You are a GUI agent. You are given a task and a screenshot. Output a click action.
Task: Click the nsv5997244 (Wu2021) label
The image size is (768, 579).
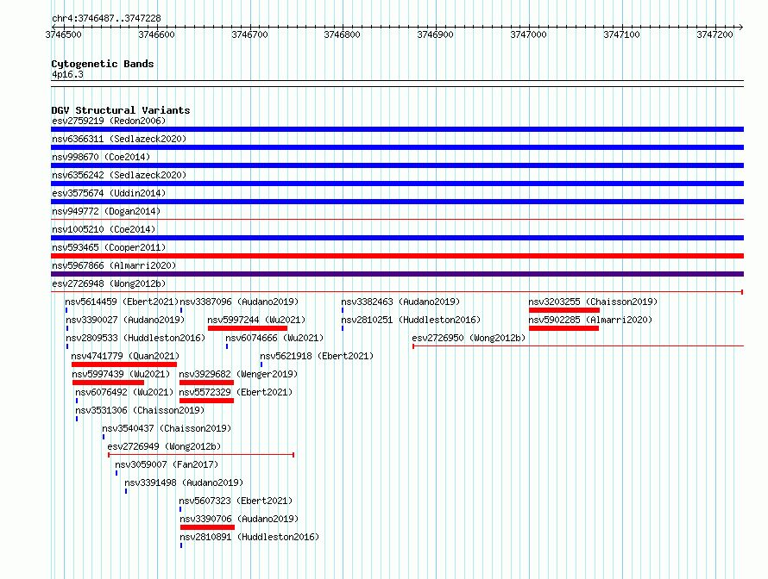click(256, 320)
